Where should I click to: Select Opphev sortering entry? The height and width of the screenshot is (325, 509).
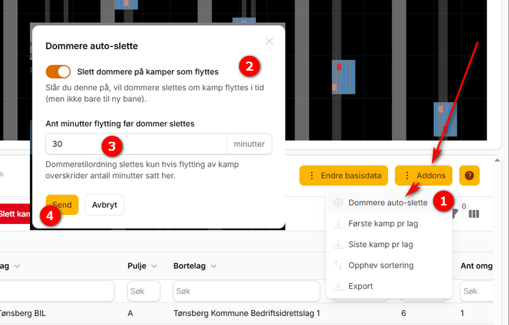tap(380, 265)
